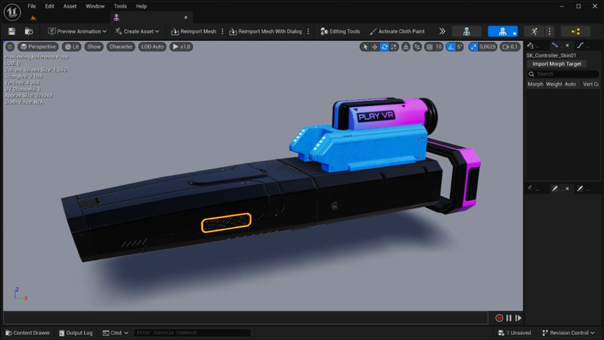
Task: Sort by Auto column header
Action: (570, 84)
